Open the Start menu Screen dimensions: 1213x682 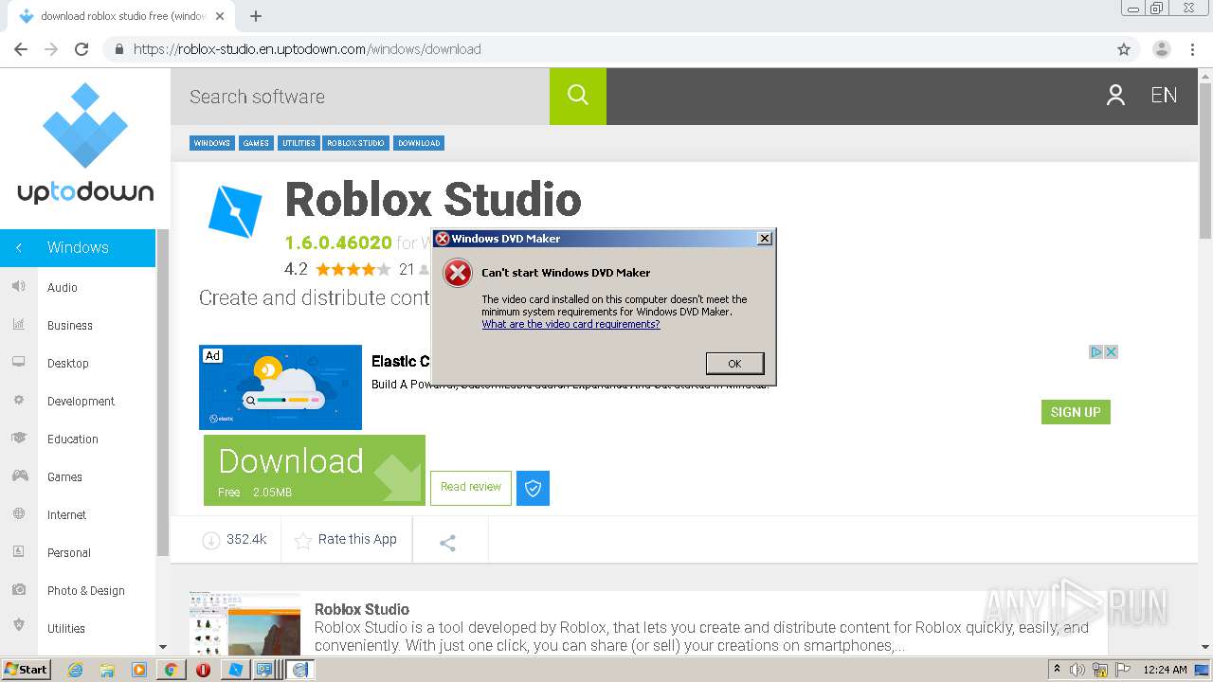[x=26, y=669]
